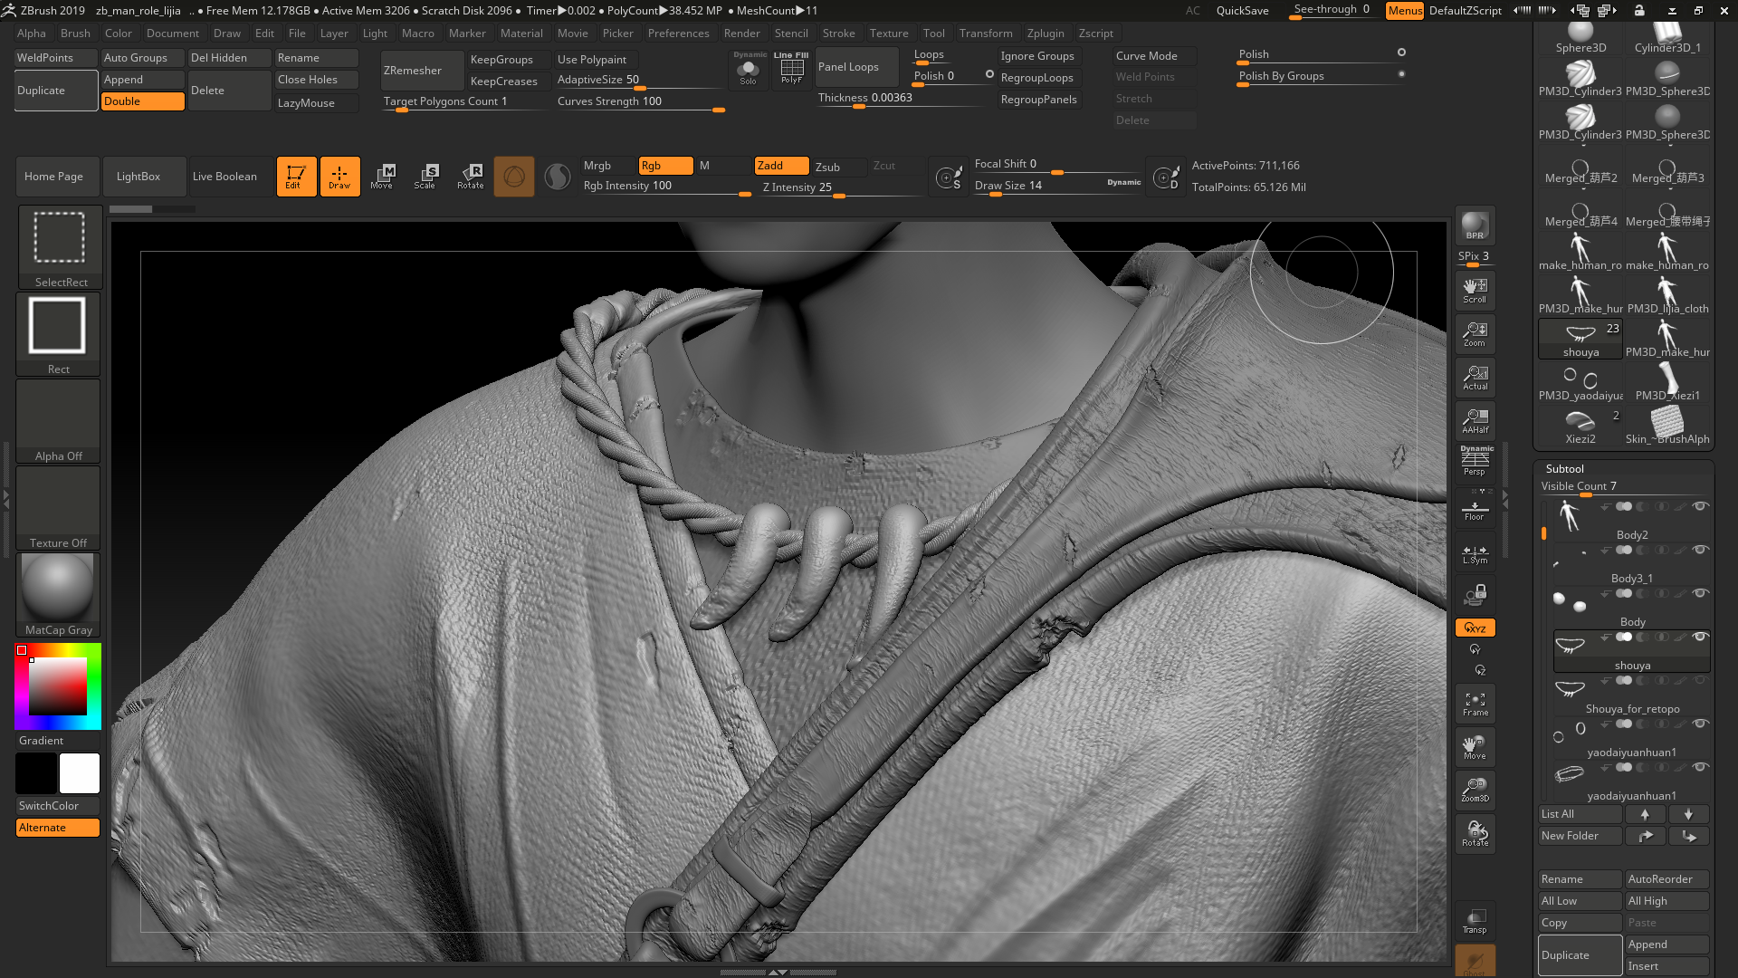Image resolution: width=1738 pixels, height=978 pixels.
Task: Run a BPR render
Action: 1475,225
